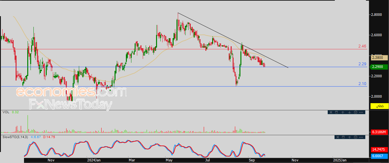
Task: Maximize the SlowSTO indicator pane
Action: click(x=343, y=137)
